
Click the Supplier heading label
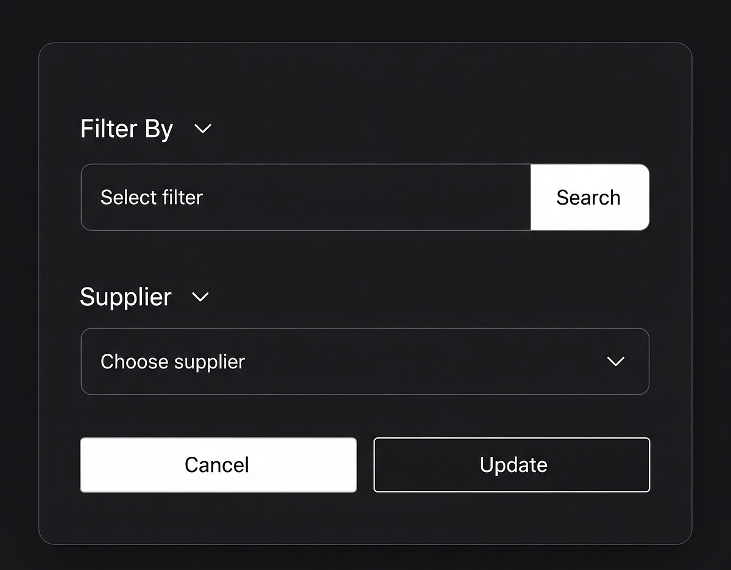click(125, 298)
